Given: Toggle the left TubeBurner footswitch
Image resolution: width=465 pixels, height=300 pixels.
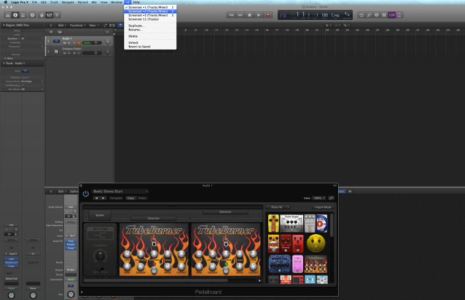Looking at the screenshot, I should click(154, 272).
